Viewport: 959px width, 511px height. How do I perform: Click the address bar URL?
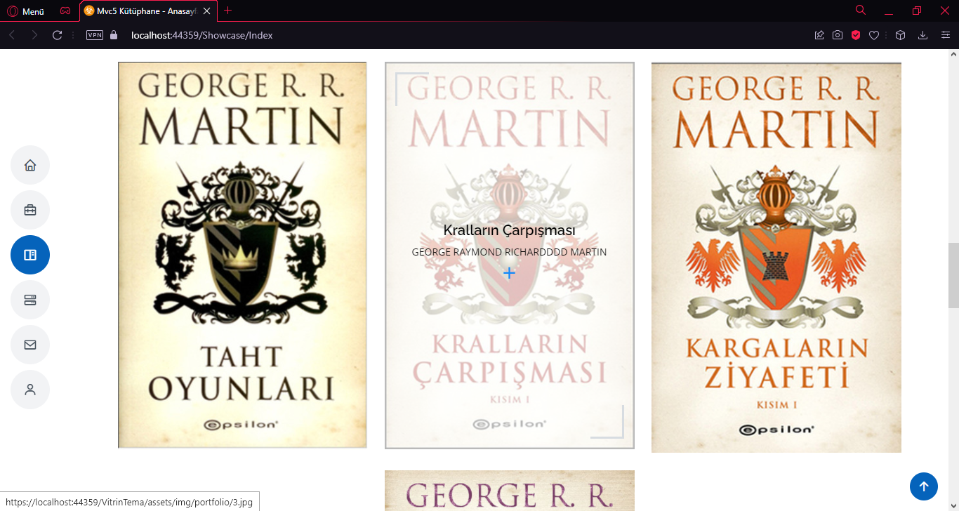pos(202,35)
